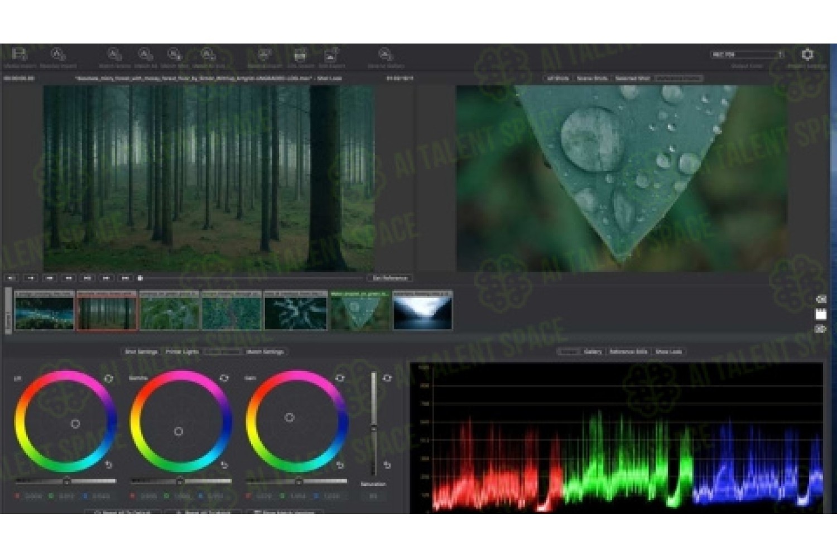Click the Set Reference button
The width and height of the screenshot is (837, 558).
click(389, 278)
